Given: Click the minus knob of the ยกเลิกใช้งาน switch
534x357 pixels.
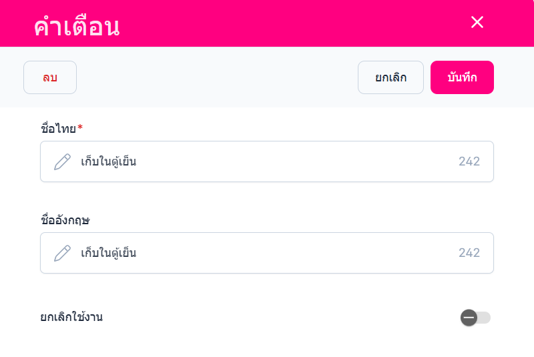Looking at the screenshot, I should click(469, 318).
